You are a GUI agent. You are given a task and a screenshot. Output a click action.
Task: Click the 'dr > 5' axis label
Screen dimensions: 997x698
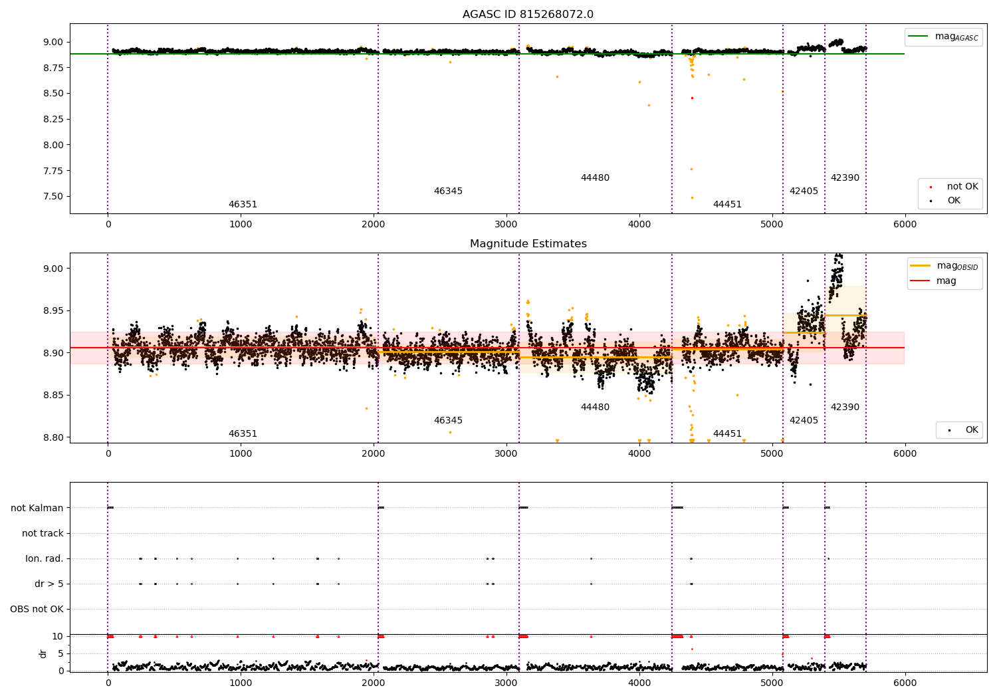coord(49,584)
